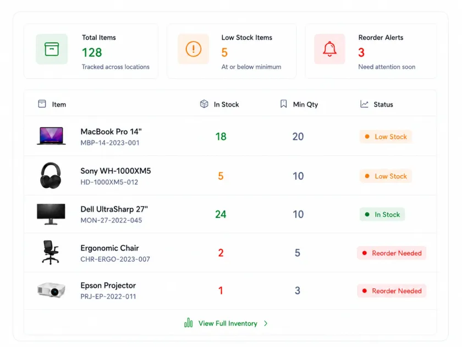This screenshot has width=462, height=347.
Task: Select the MacBook Pro 14" laptop thumbnail
Action: tap(51, 136)
